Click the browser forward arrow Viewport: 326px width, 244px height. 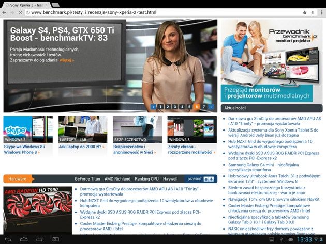click(x=12, y=13)
